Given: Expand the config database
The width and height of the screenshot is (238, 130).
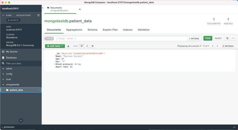Looking at the screenshot, I should tap(3, 74).
